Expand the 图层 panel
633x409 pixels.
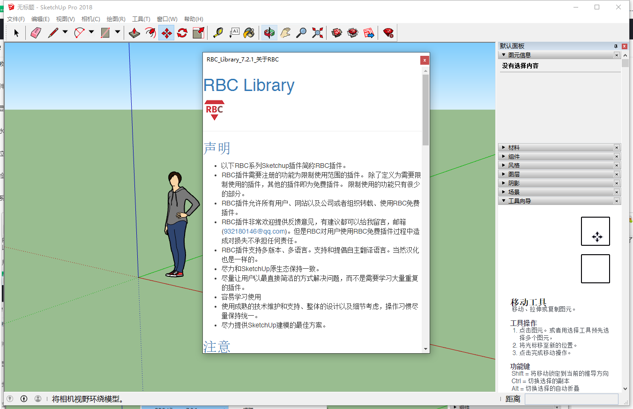[x=503, y=174]
